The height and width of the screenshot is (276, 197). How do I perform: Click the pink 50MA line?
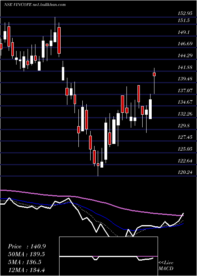click(x=91, y=202)
